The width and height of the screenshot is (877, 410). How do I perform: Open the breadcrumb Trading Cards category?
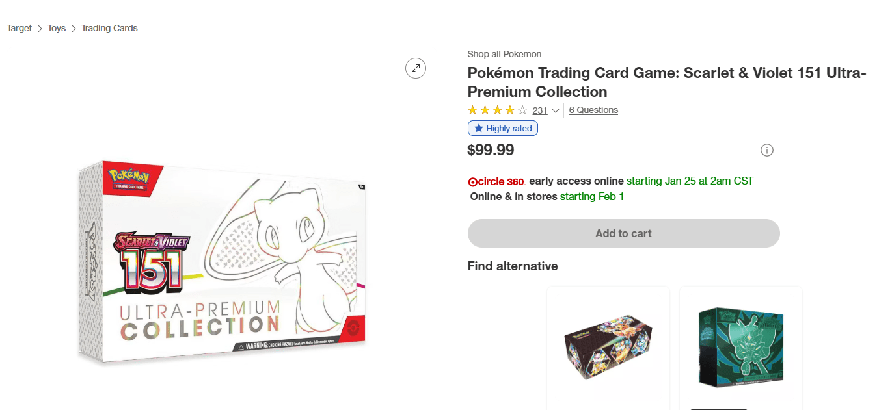109,28
